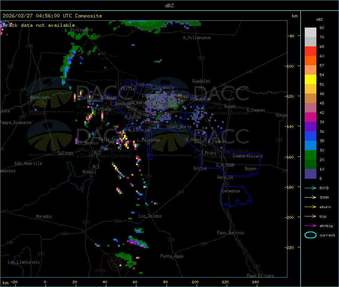This screenshot has height=287, width=339.
Task: Select the slate-purple 5-10 dBZ legend swatch
Action: tap(310, 174)
